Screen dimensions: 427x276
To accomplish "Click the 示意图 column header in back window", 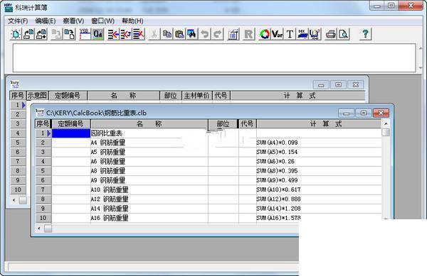I will coord(37,96).
